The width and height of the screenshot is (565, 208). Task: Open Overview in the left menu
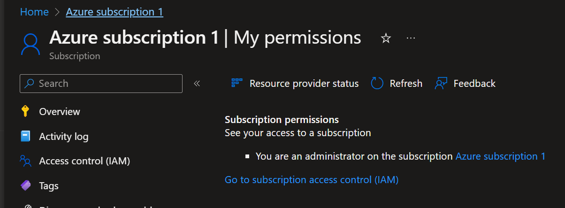point(60,112)
